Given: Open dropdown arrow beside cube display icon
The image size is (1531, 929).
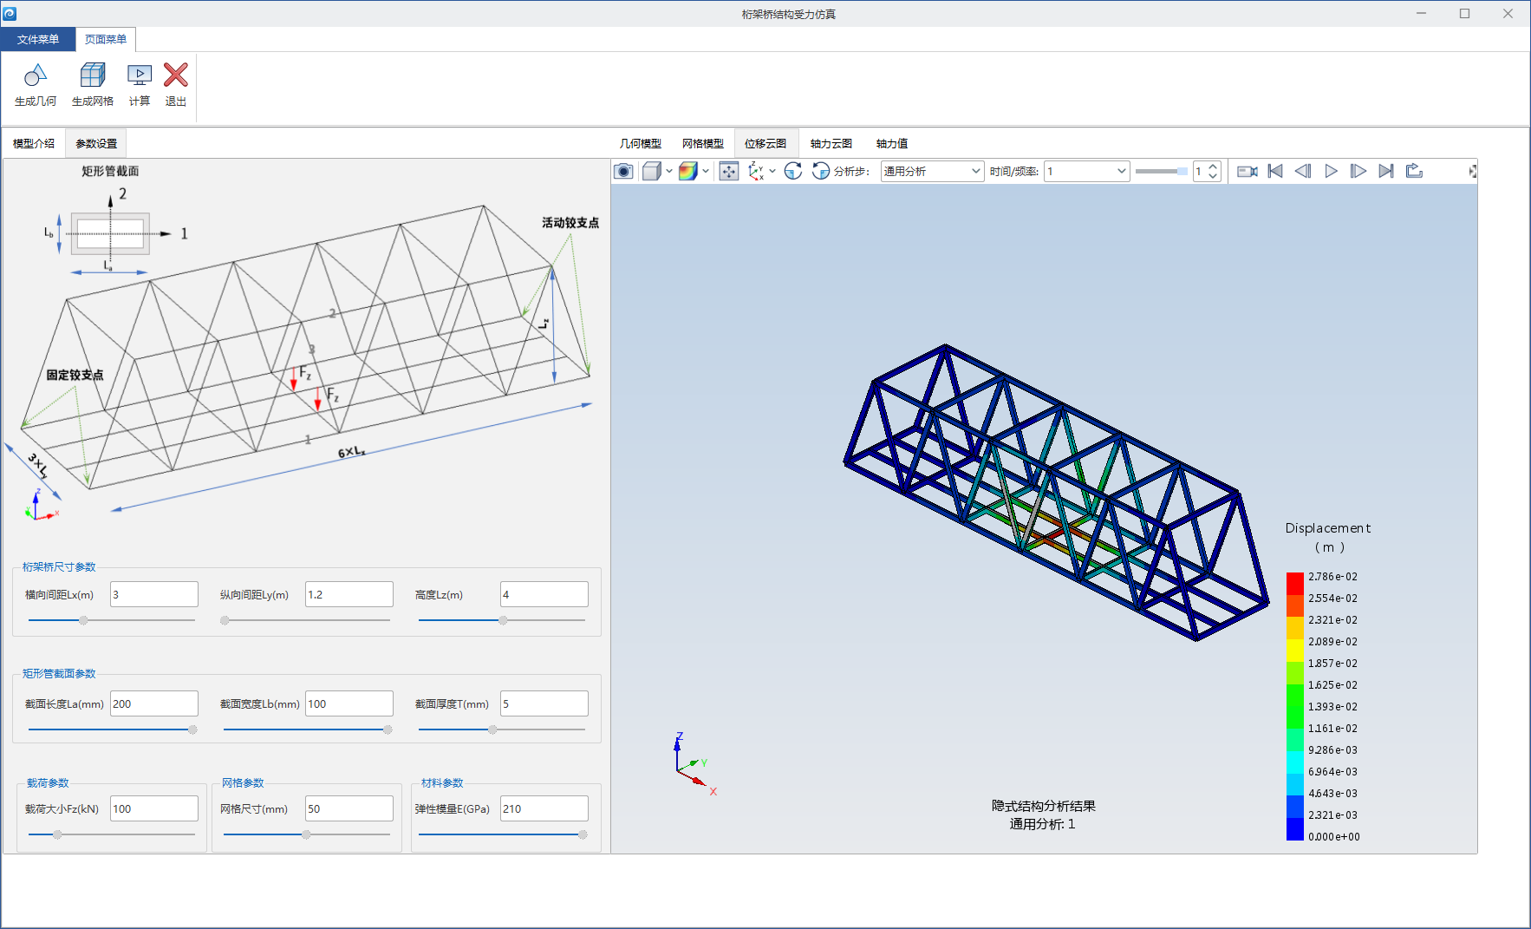Looking at the screenshot, I should point(669,171).
